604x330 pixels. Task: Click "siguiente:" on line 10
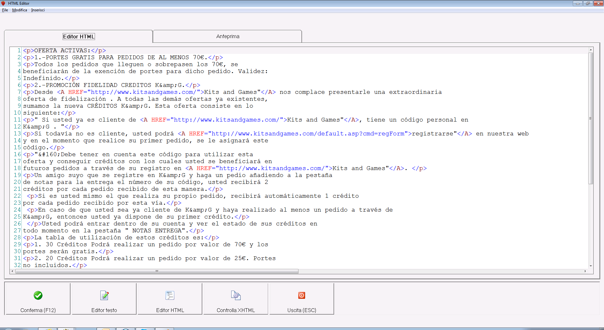tap(42, 113)
